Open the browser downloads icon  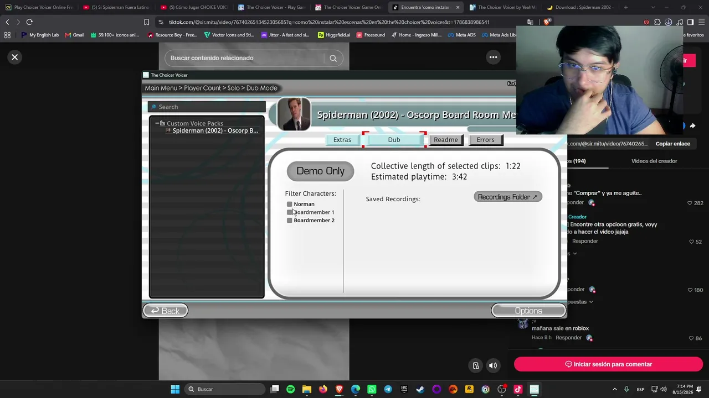(x=669, y=22)
